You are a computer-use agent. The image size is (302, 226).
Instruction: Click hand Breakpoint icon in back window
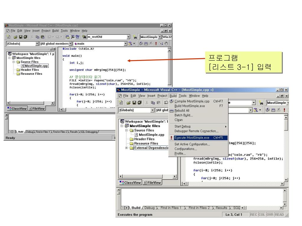point(166,44)
